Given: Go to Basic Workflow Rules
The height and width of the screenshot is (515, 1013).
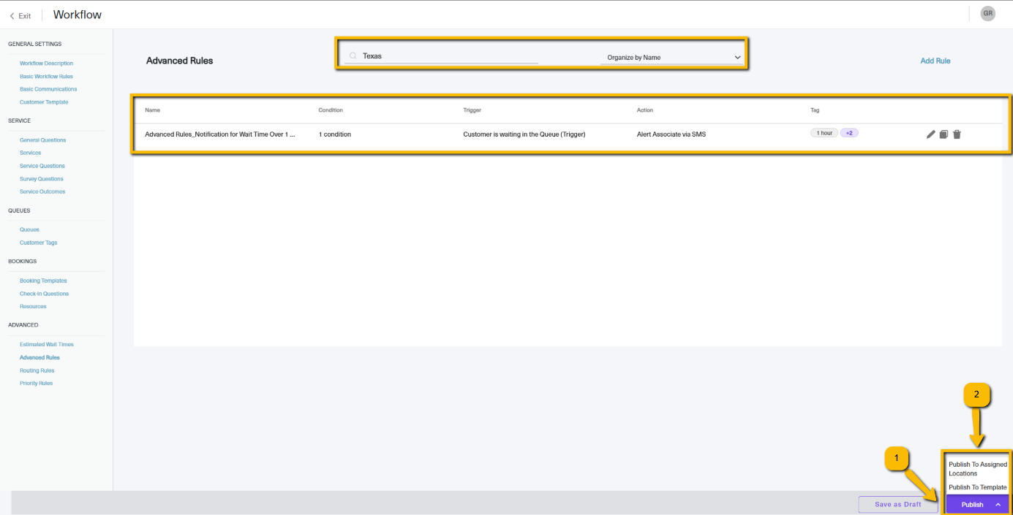Looking at the screenshot, I should pos(46,76).
